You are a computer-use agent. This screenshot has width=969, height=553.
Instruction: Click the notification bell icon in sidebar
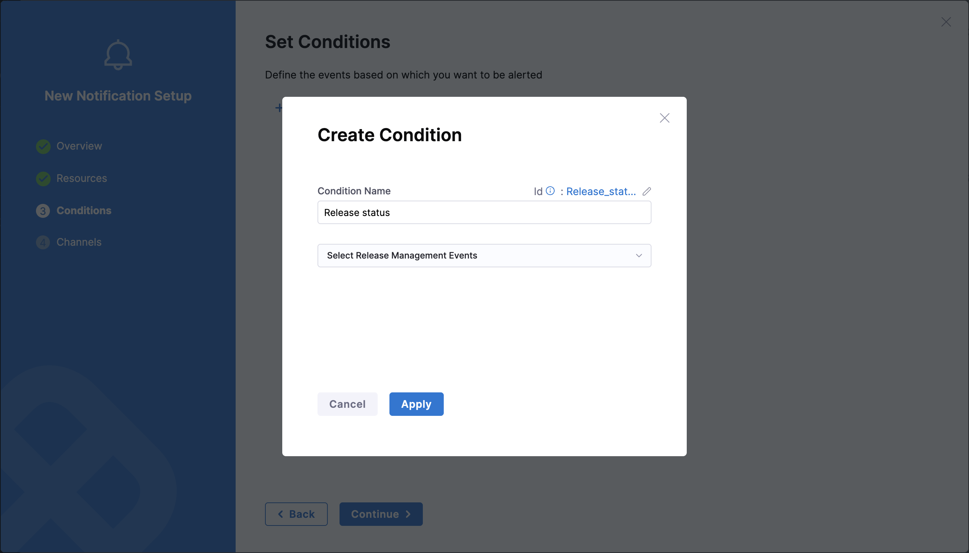coord(118,55)
